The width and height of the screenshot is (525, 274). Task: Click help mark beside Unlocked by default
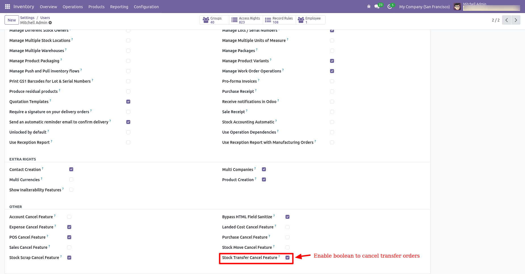[48, 131]
